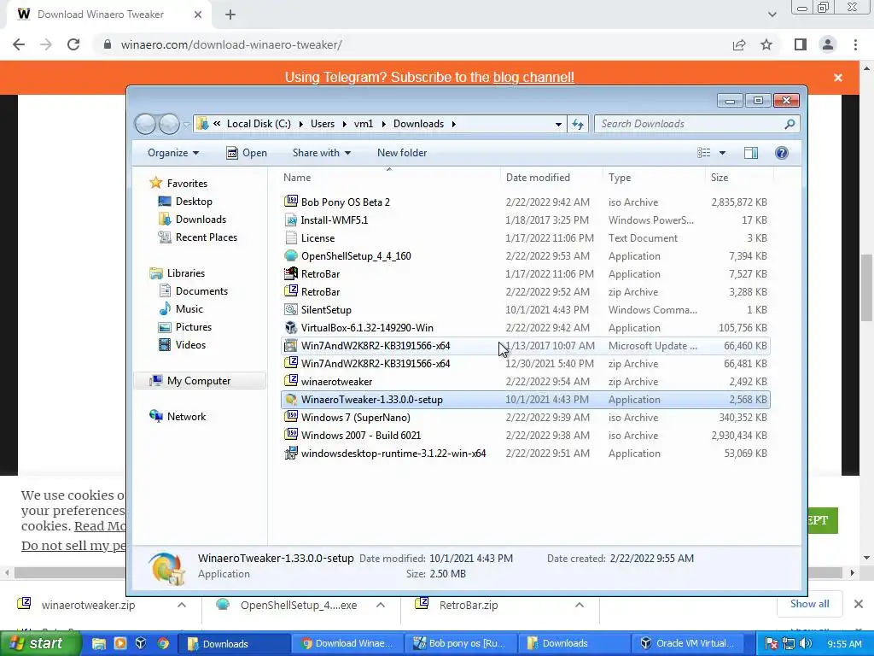Expand the Users breadcrumb arrow
874x656 pixels.
344,124
